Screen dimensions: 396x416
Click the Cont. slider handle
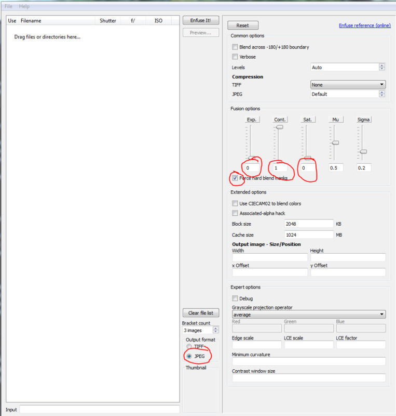click(x=280, y=127)
